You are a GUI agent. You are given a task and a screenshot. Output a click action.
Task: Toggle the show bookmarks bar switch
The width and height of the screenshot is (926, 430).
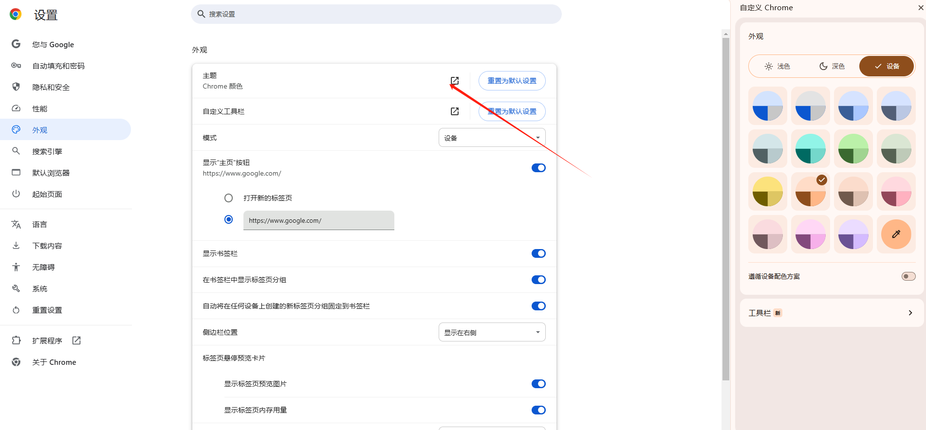click(x=538, y=253)
